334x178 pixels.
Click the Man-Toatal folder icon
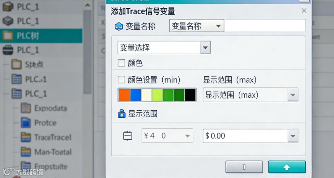point(26,152)
